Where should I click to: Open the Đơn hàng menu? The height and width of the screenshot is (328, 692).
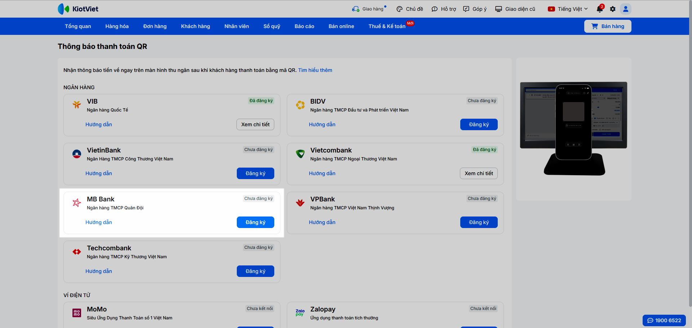coord(155,26)
